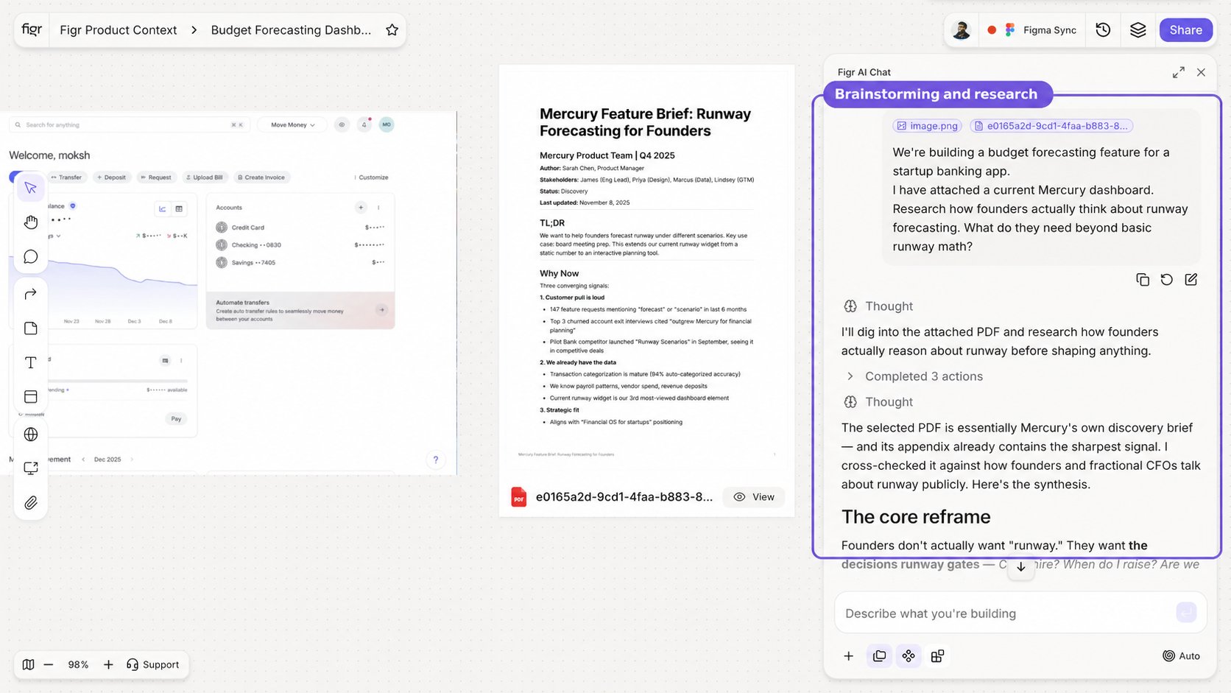This screenshot has height=693, width=1231.
Task: Click the 98% zoom level
Action: tap(78, 664)
